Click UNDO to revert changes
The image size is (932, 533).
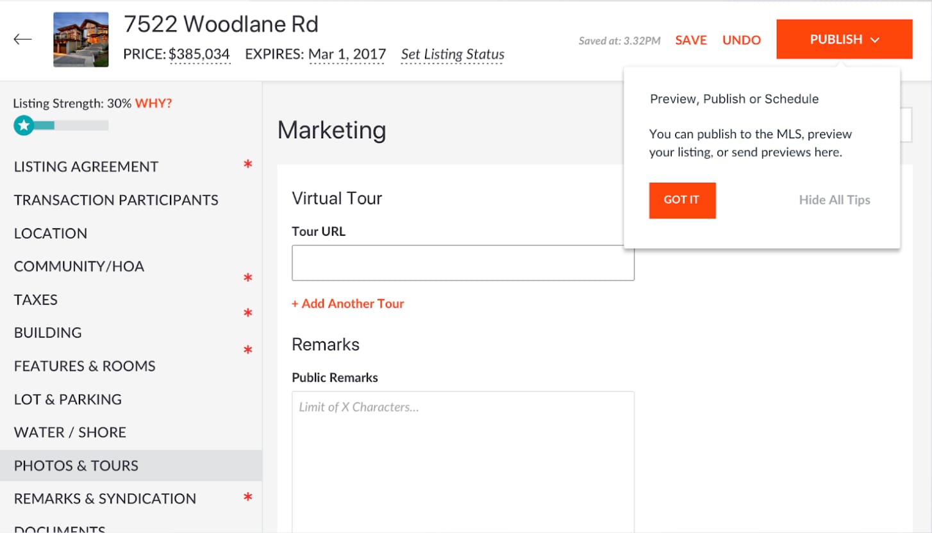pos(741,39)
